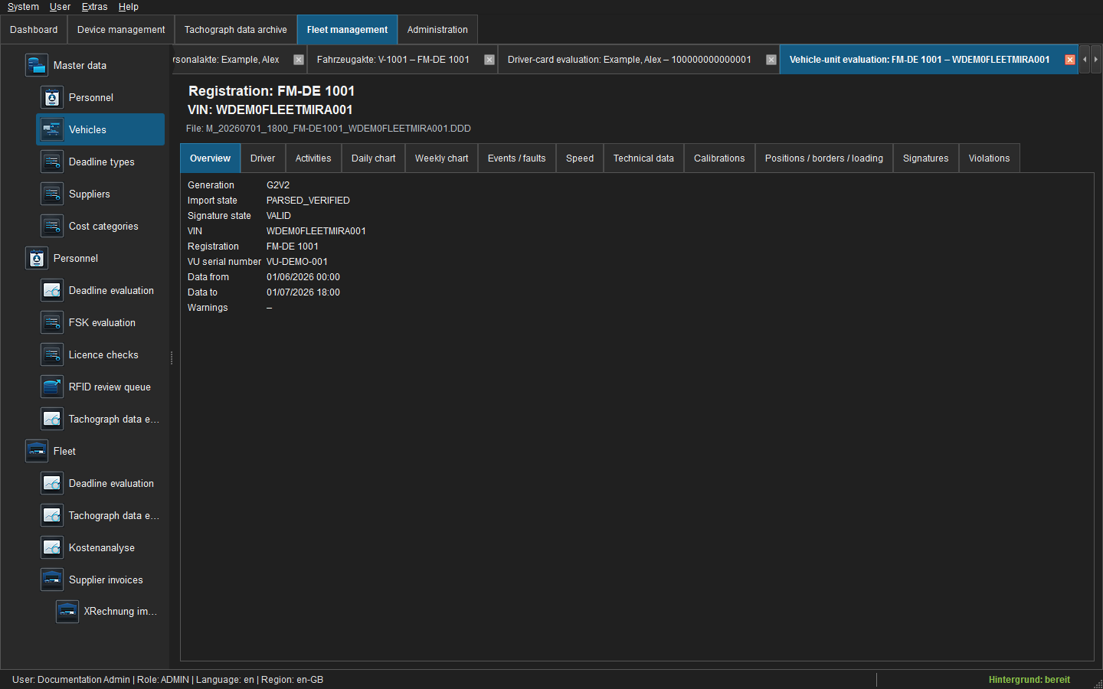Viewport: 1103px width, 689px height.
Task: Open the User menu
Action: pos(60,7)
